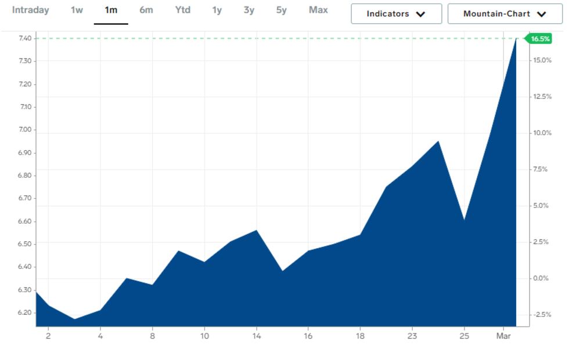Select the 1m time range tab
Viewport: 569px width, 349px height.
coord(111,10)
